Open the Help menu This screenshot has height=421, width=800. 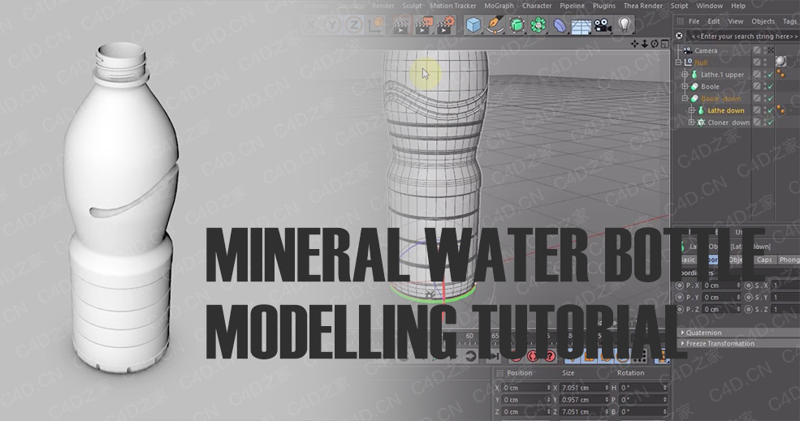coord(737,6)
